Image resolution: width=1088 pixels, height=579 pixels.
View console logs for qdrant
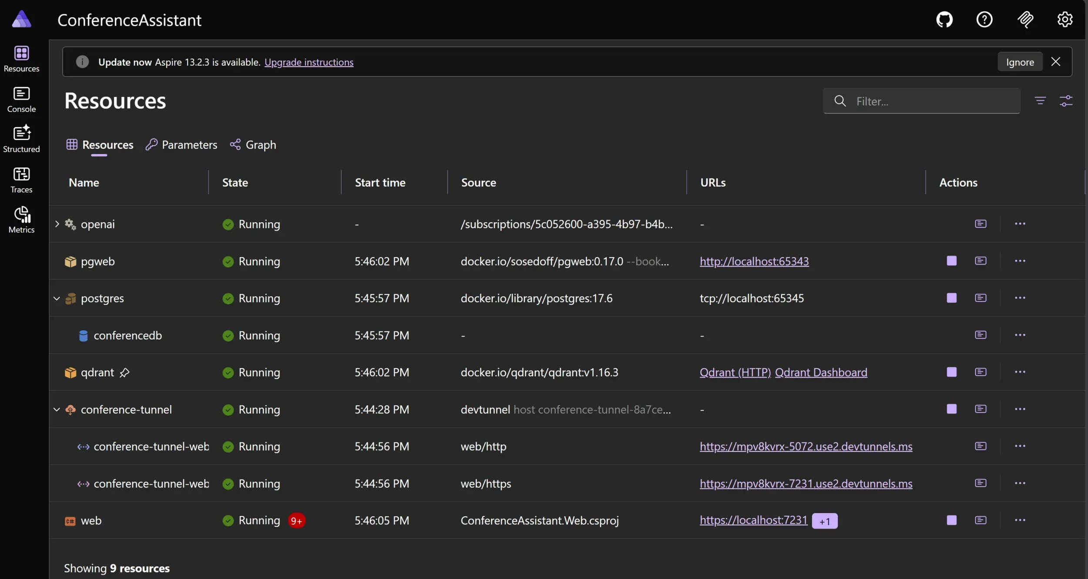pos(981,372)
